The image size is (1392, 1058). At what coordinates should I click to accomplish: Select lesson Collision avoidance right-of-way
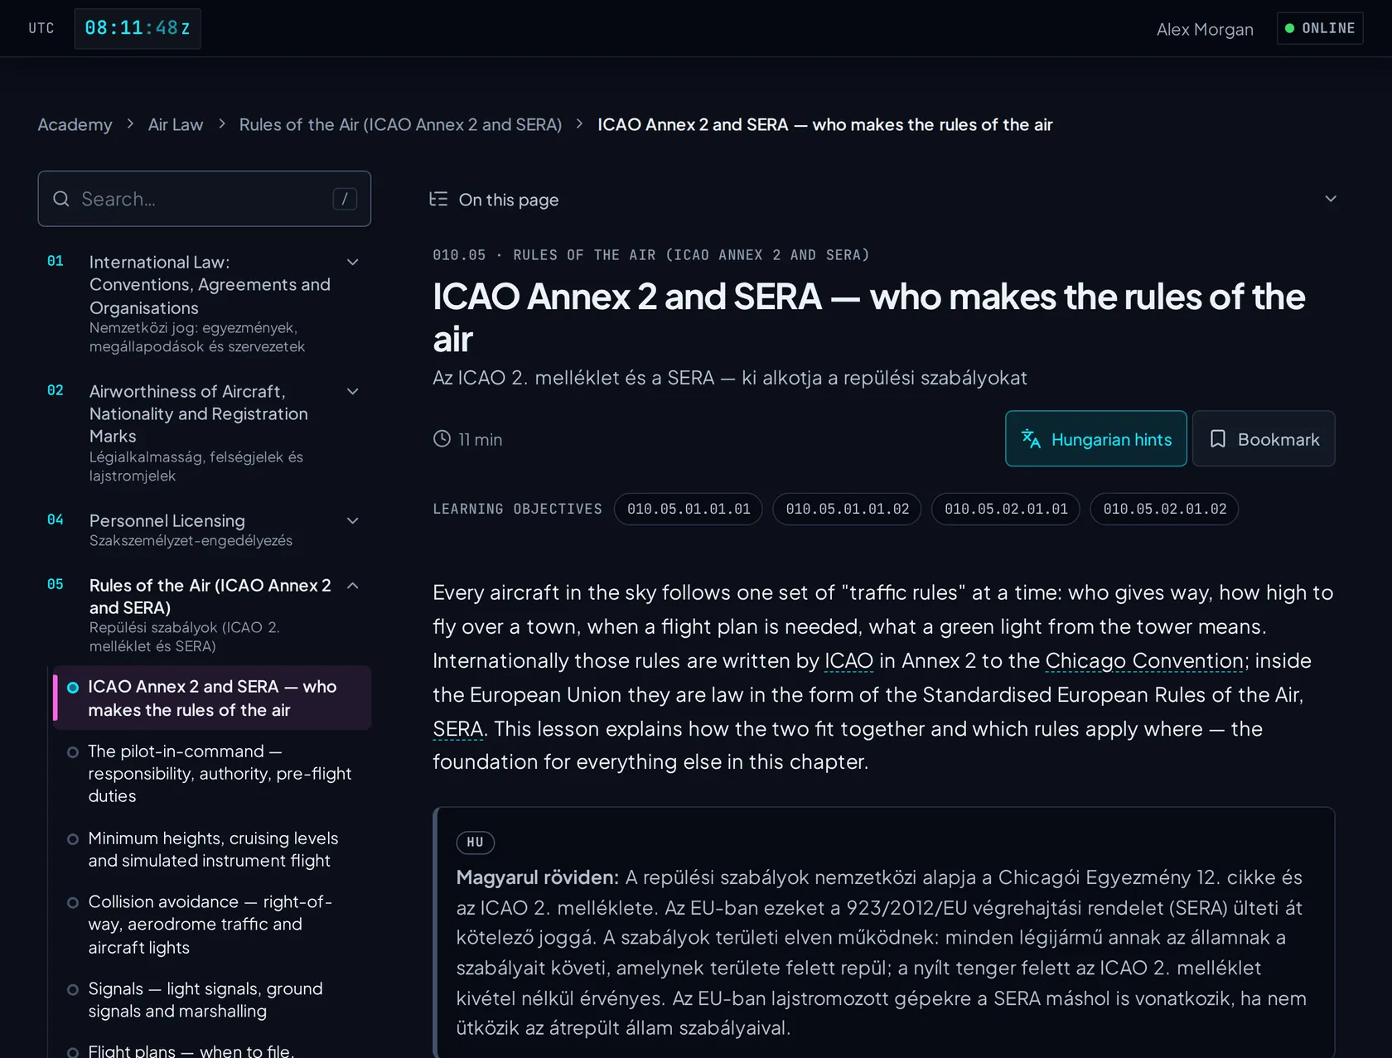[212, 925]
